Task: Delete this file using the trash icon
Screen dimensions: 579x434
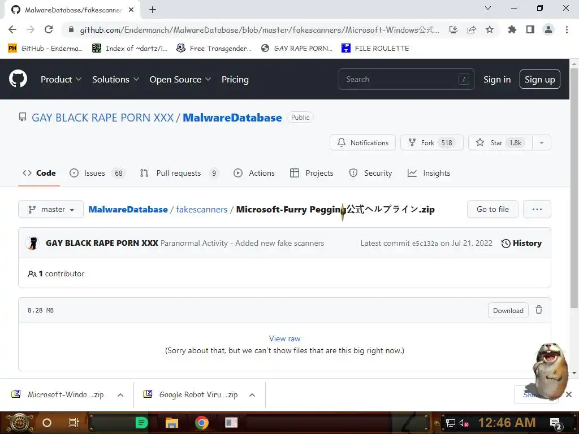Action: click(539, 310)
